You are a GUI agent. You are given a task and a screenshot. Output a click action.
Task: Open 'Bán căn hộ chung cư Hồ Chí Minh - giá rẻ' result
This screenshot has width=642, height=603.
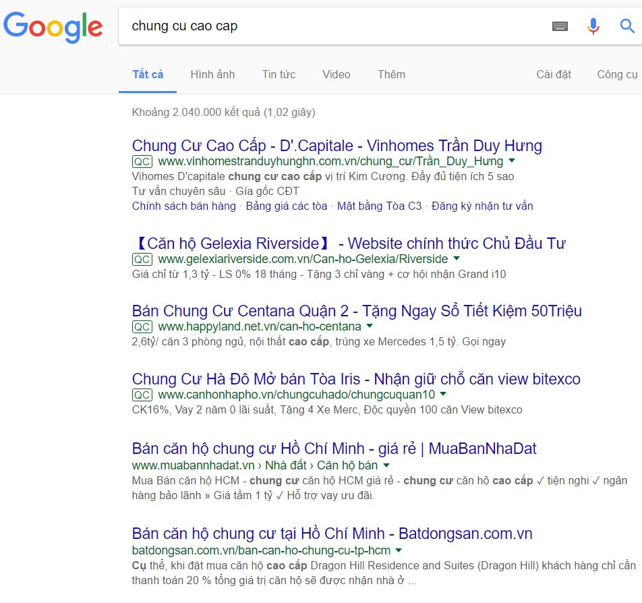334,449
